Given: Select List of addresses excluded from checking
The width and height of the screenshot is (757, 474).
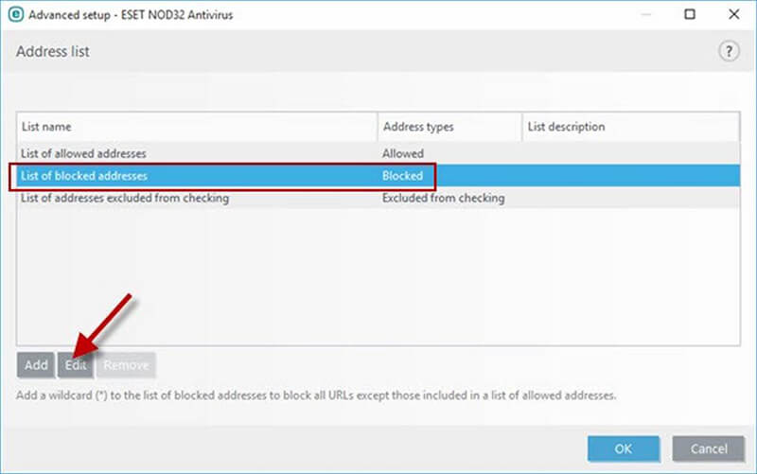Looking at the screenshot, I should [x=378, y=198].
